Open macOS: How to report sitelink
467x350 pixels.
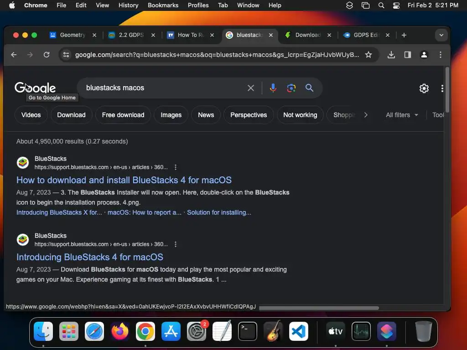pos(145,212)
